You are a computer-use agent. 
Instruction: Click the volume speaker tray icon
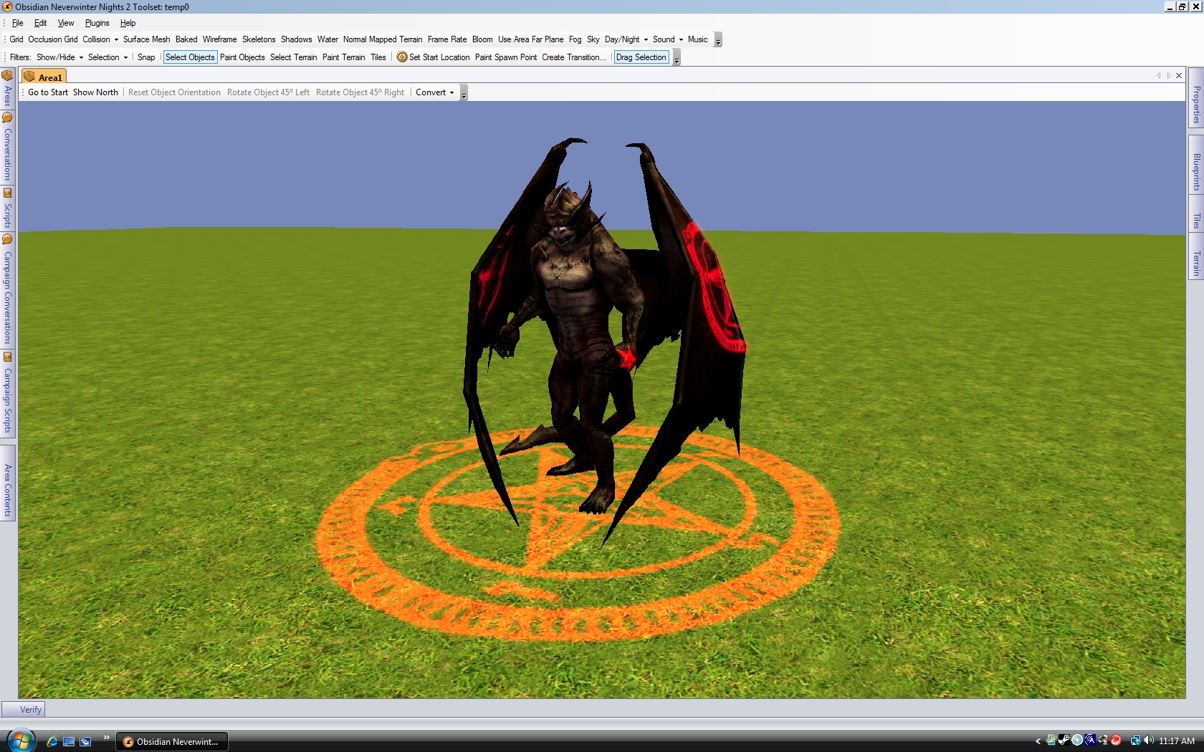[1149, 741]
